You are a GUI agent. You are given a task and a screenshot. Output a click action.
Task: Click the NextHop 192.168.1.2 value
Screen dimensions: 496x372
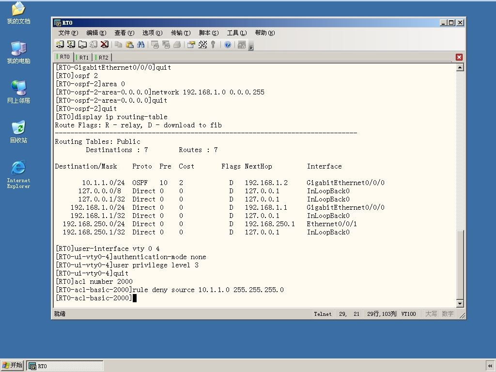(x=266, y=183)
